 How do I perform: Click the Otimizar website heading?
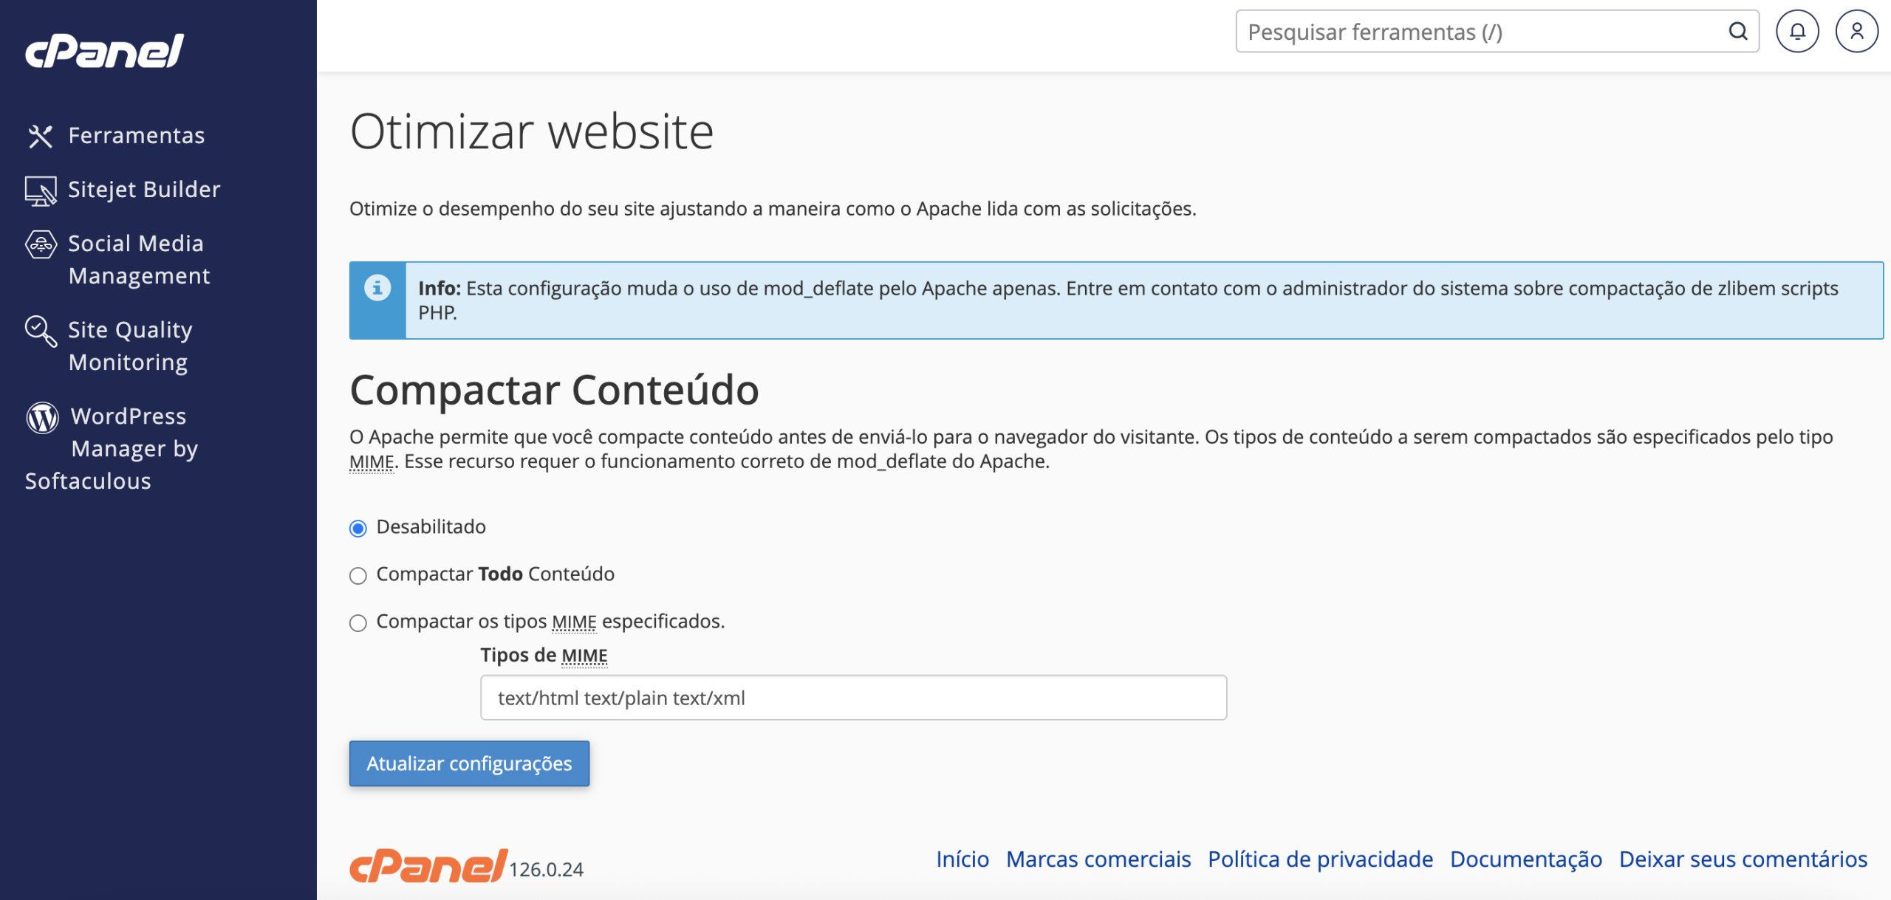532,131
